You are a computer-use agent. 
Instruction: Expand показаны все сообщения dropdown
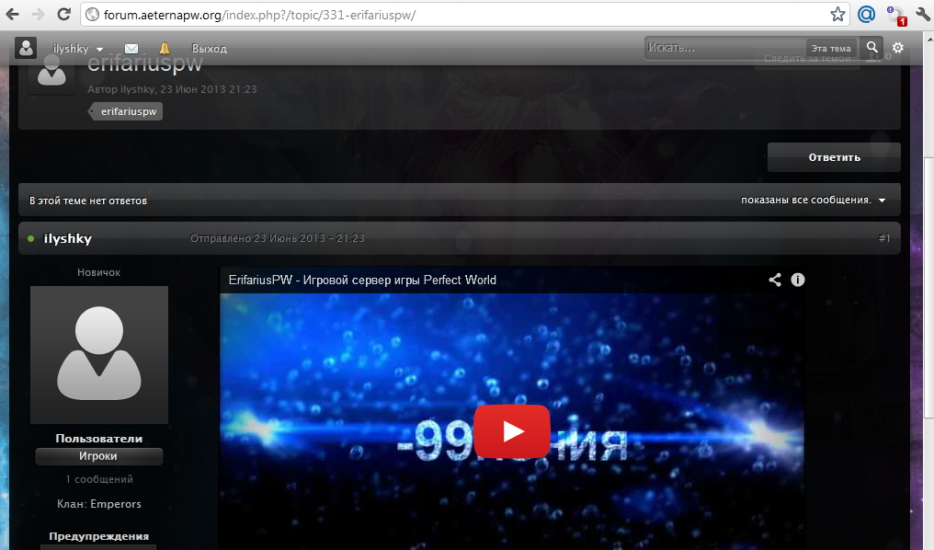click(x=813, y=201)
